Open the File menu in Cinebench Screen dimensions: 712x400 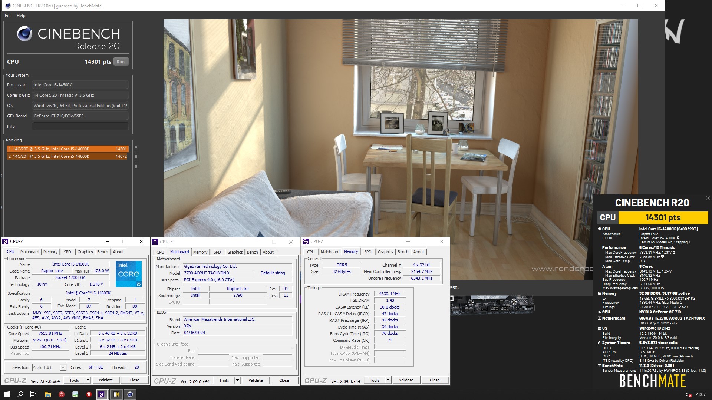pyautogui.click(x=8, y=16)
